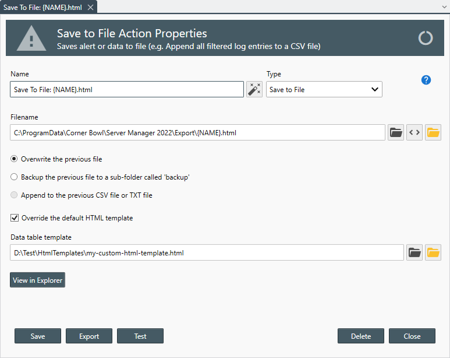
Task: Select Backup the previous file option
Action: click(15, 177)
